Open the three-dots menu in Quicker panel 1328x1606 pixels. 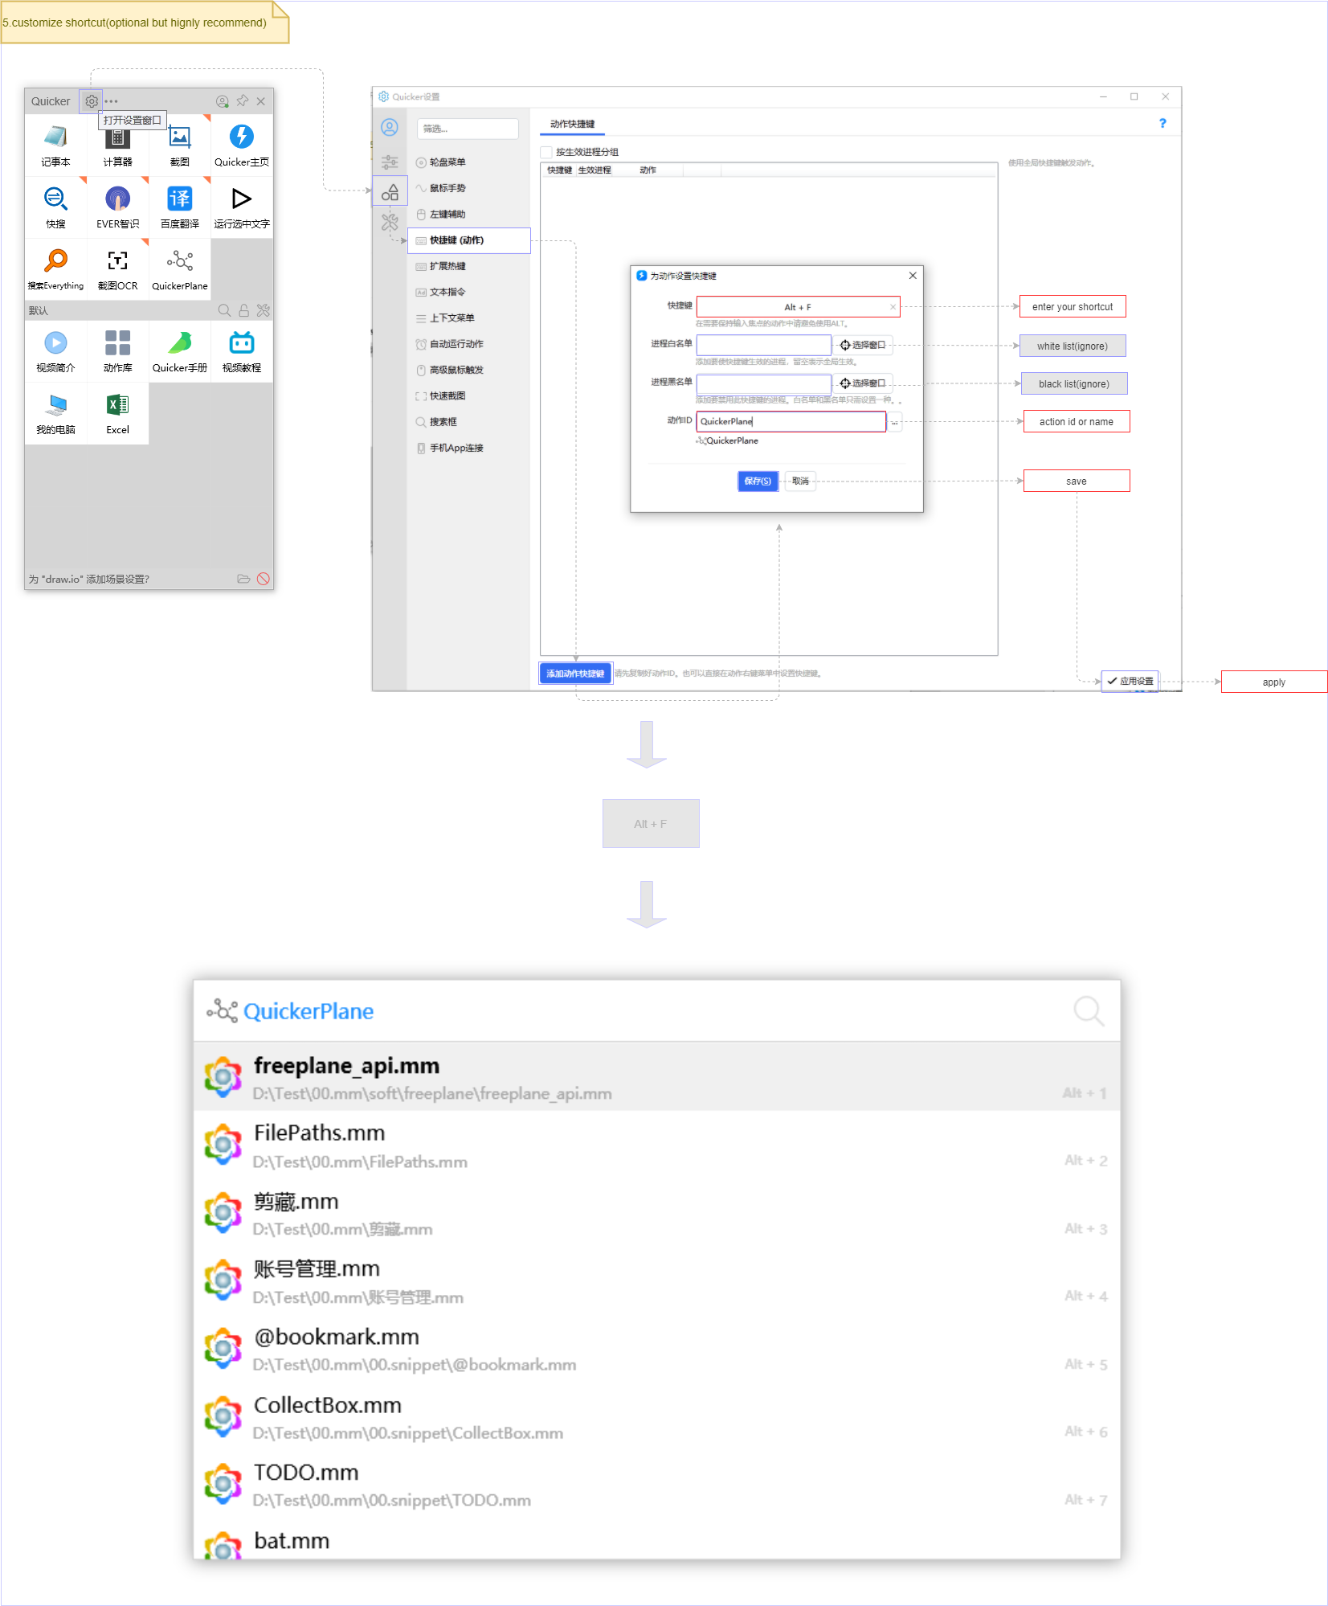pyautogui.click(x=111, y=101)
